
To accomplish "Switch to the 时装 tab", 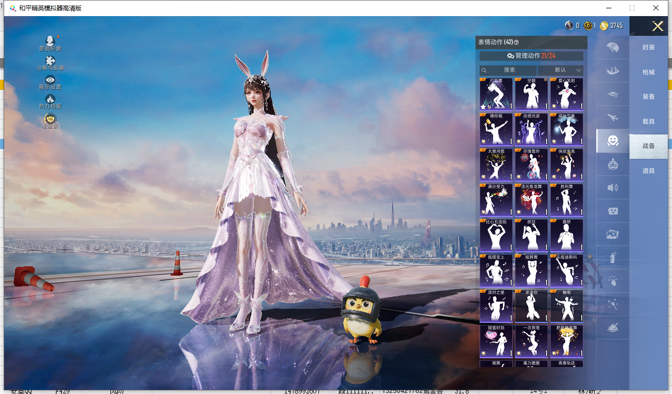I will pyautogui.click(x=648, y=47).
